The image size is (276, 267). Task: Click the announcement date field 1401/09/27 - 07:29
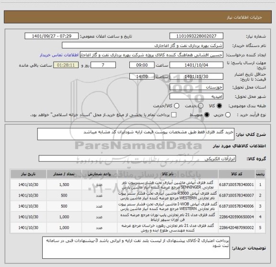52,36
